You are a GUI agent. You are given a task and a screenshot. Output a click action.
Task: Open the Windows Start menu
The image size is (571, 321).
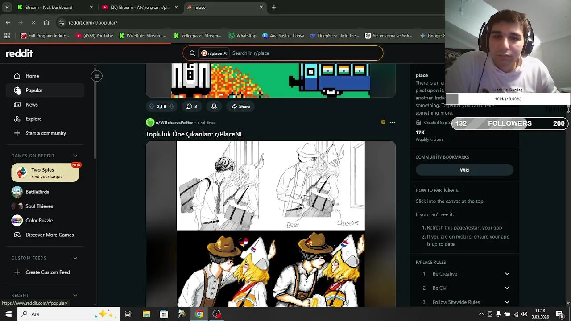pyautogui.click(x=8, y=314)
